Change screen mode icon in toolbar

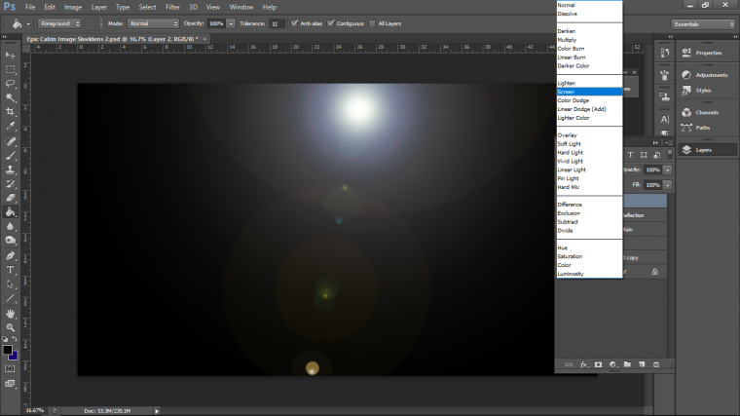(10, 384)
